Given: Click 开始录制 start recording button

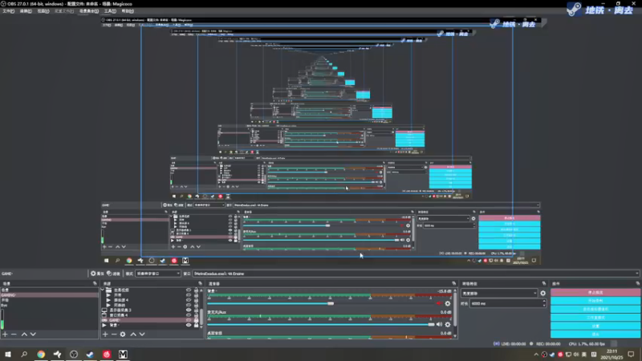Looking at the screenshot, I should pos(595,301).
